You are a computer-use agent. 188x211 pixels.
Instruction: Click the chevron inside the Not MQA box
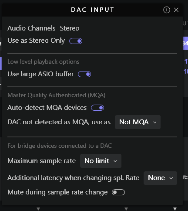pos(155,123)
